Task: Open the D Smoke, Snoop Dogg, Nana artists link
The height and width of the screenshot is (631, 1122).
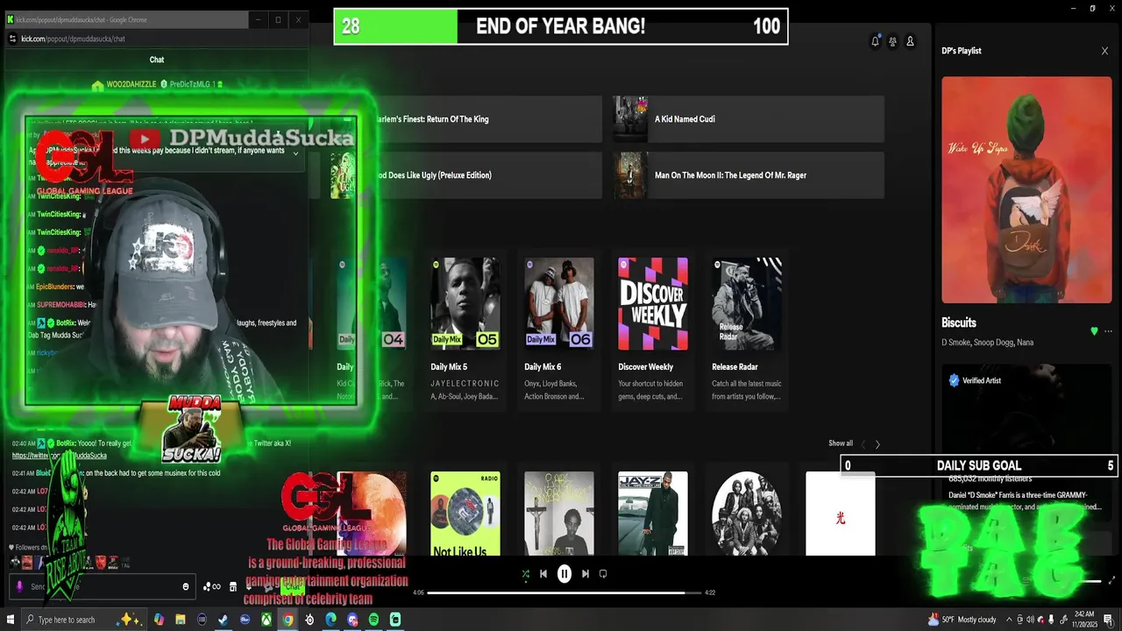Action: click(987, 342)
